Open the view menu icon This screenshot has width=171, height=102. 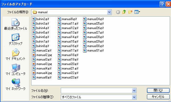click(x=137, y=12)
